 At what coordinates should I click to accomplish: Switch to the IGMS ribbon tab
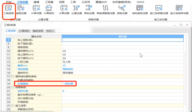(140, 2)
